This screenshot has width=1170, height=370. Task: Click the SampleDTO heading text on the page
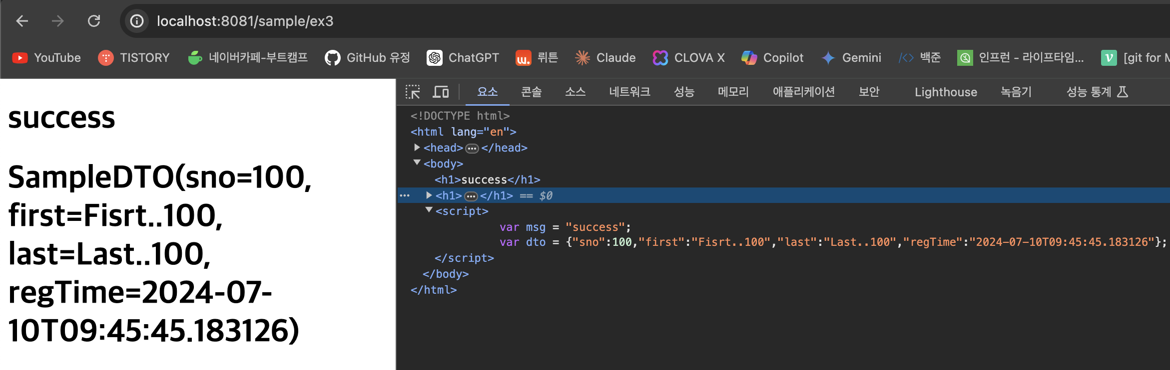click(x=160, y=254)
